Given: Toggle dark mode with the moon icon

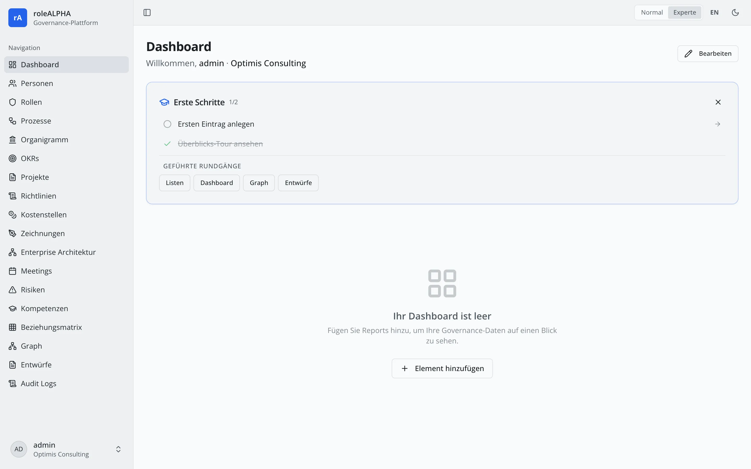Looking at the screenshot, I should pos(735,13).
